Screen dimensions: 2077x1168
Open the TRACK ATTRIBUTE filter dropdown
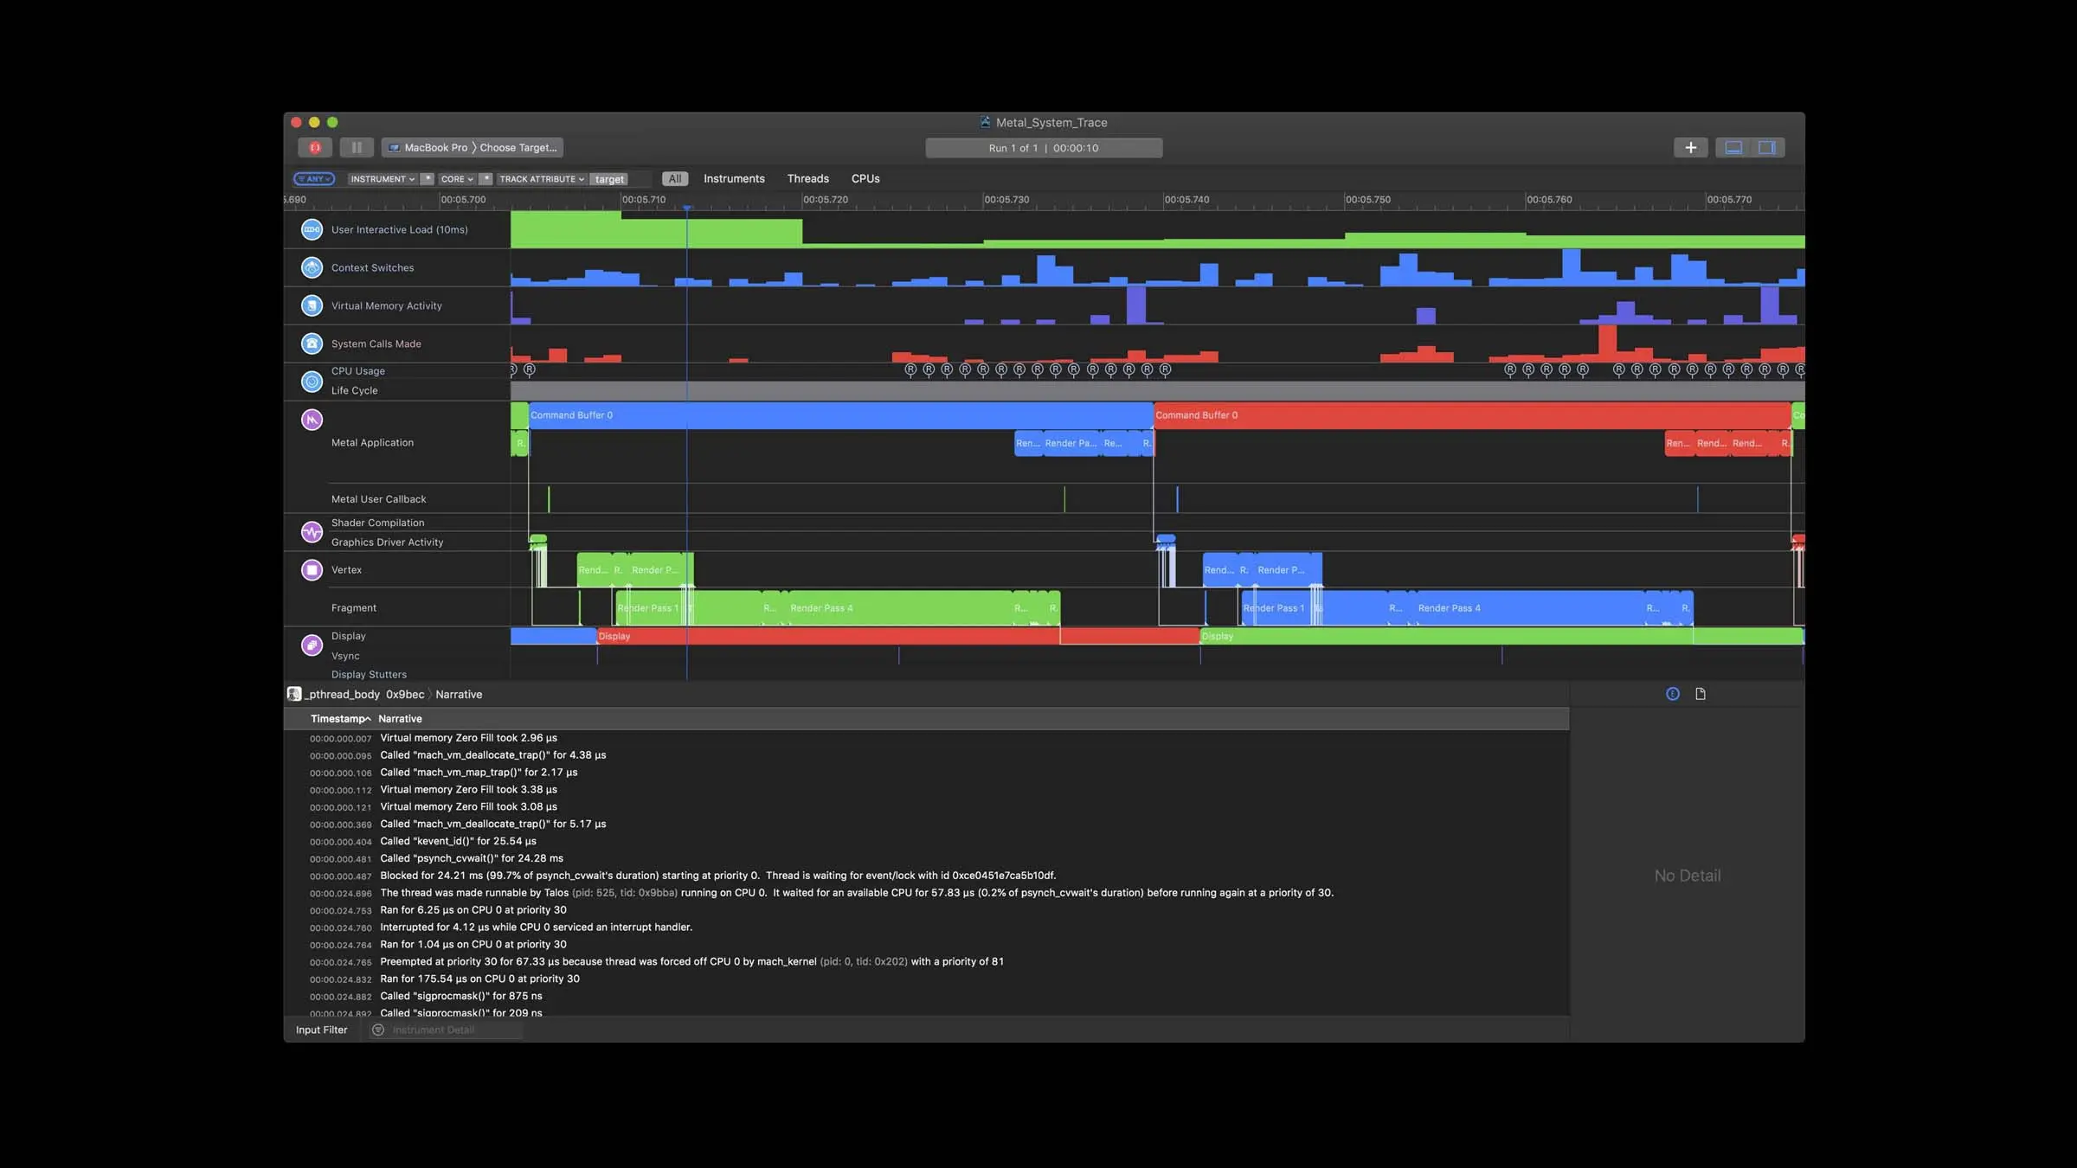[542, 179]
